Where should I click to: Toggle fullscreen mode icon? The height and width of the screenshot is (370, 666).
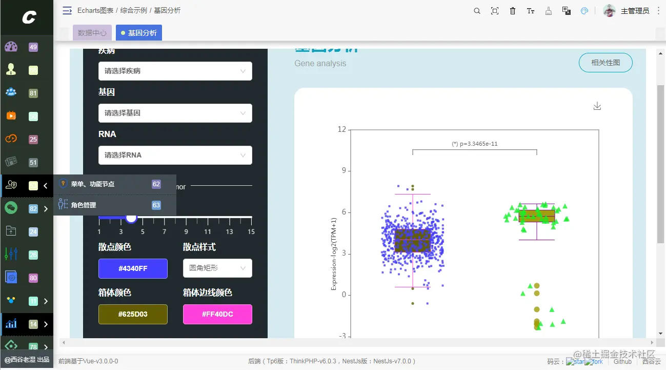(x=495, y=11)
